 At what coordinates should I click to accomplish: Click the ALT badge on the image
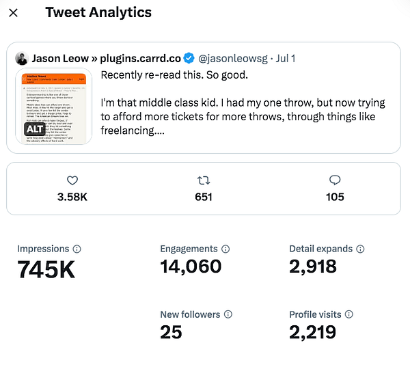[x=34, y=129]
